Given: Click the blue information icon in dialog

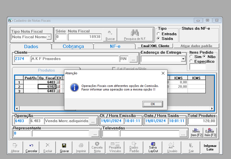Looking at the screenshot, I should coord(74,88).
